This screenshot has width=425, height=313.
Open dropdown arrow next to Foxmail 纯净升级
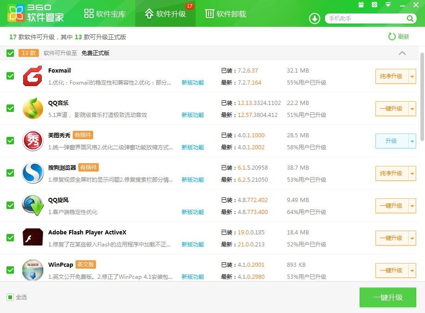412,76
